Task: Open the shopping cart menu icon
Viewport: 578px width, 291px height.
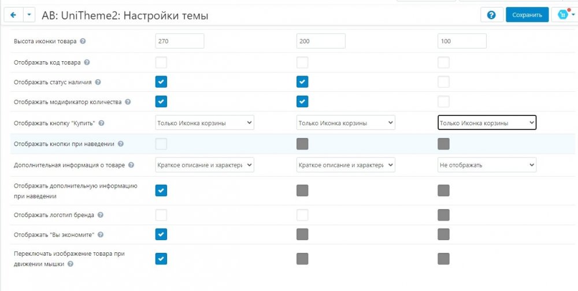Action: [x=562, y=15]
